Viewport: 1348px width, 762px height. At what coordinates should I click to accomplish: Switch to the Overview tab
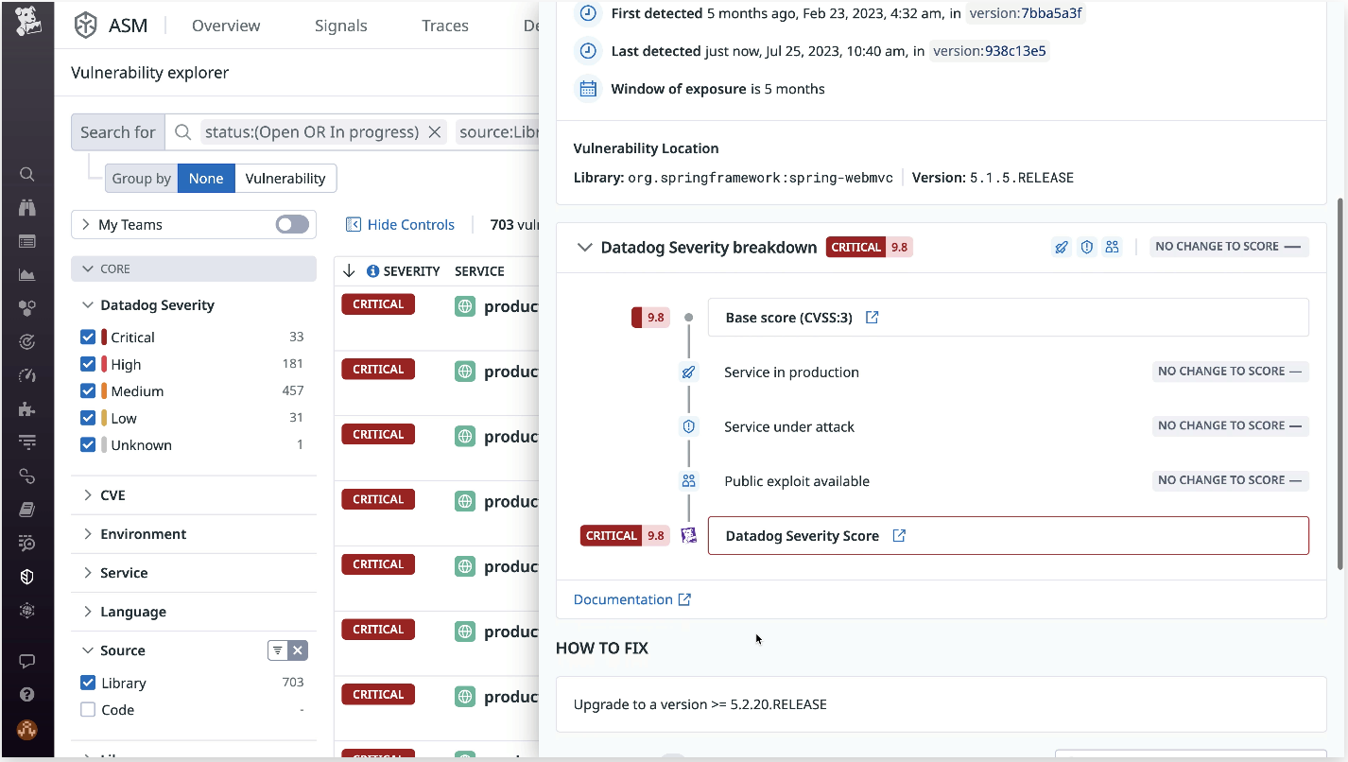tap(226, 26)
